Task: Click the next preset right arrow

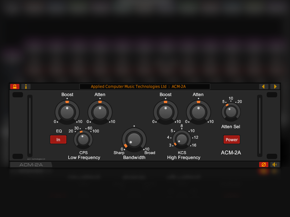Action: point(275,87)
